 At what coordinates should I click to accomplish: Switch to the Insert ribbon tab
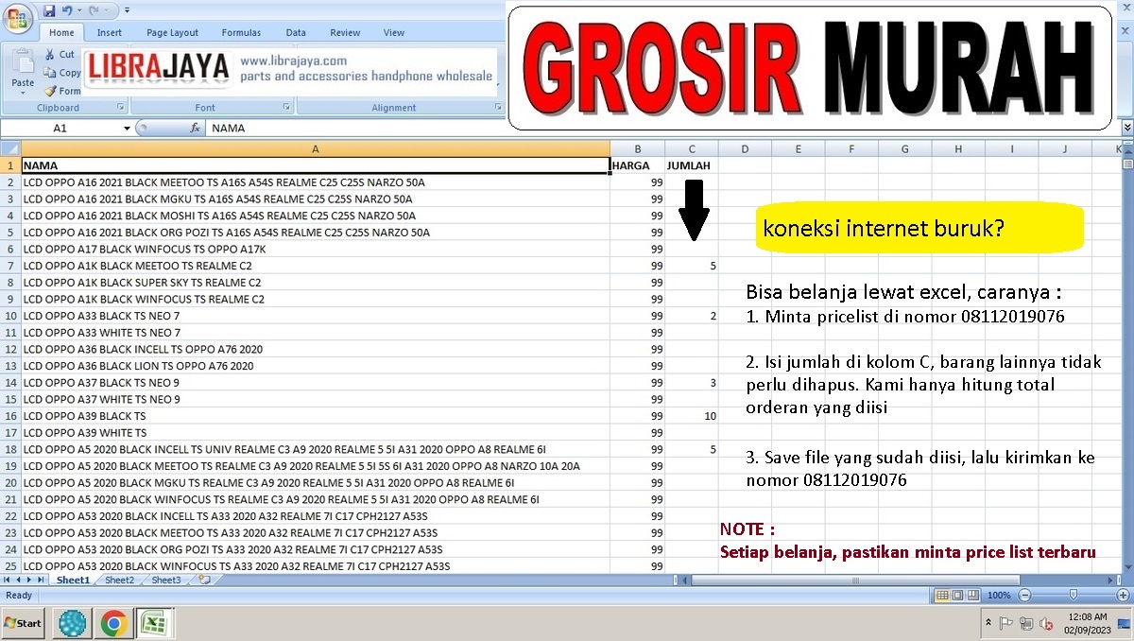tap(110, 32)
